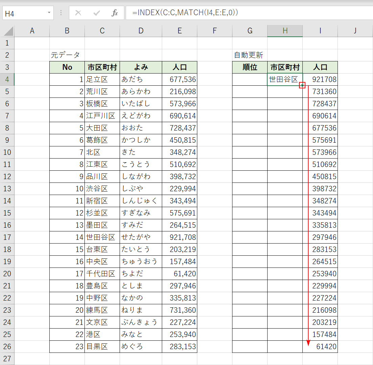Click the cell reading ちゅうおう
373x365 pixels.
(141, 261)
